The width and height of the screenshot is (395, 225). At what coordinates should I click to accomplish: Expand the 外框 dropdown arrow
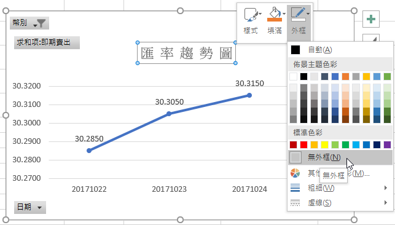(x=308, y=14)
